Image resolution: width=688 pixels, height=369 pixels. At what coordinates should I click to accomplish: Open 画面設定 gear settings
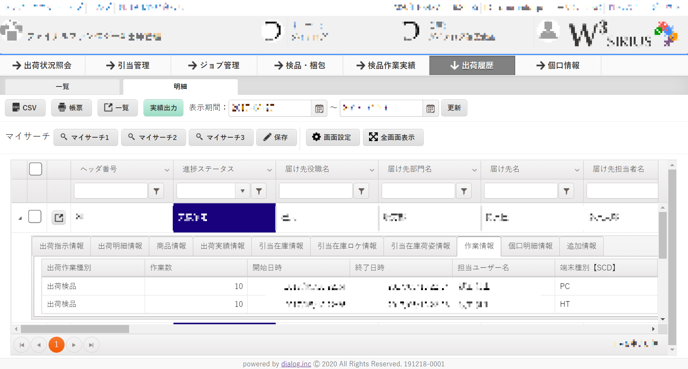333,137
